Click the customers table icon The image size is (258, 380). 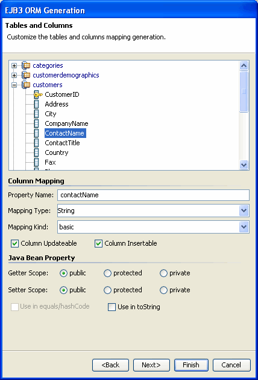[x=26, y=85]
